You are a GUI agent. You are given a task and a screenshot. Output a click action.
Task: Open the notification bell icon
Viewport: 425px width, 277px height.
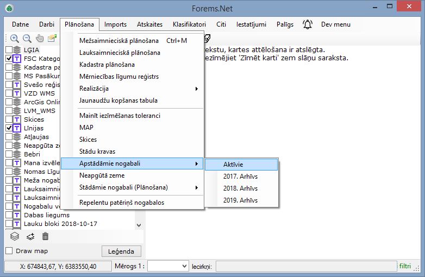tap(308, 24)
